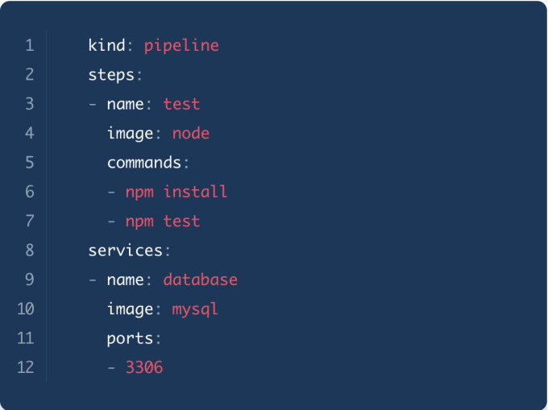Screen dimensions: 548x410
Task: Click the 'test' value after name on line 3
Action: click(181, 105)
